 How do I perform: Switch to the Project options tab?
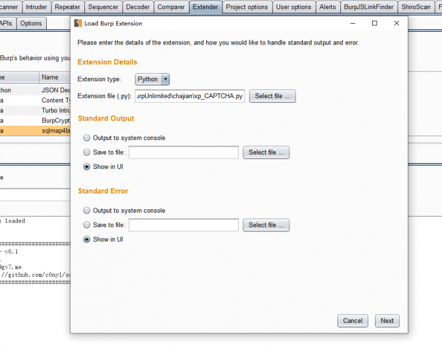coord(247,7)
